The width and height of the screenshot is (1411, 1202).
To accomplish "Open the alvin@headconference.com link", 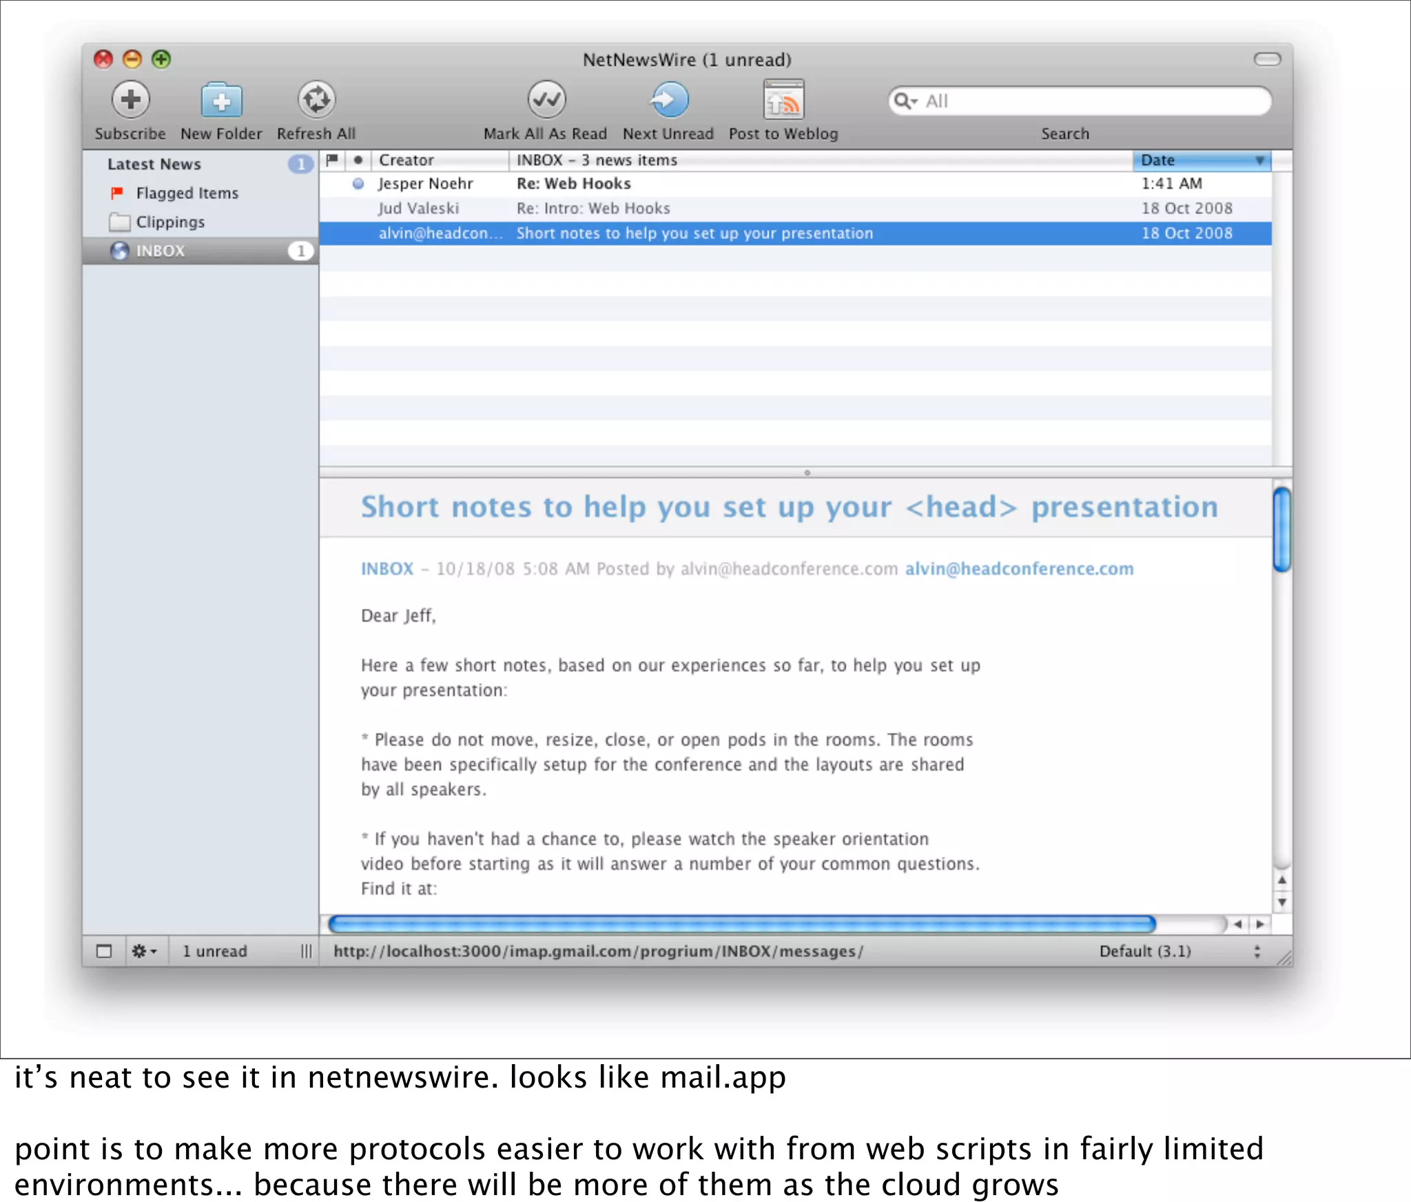I will (1018, 569).
